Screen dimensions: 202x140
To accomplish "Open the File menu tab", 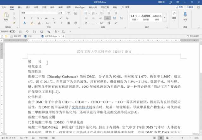I will coord(3,7).
